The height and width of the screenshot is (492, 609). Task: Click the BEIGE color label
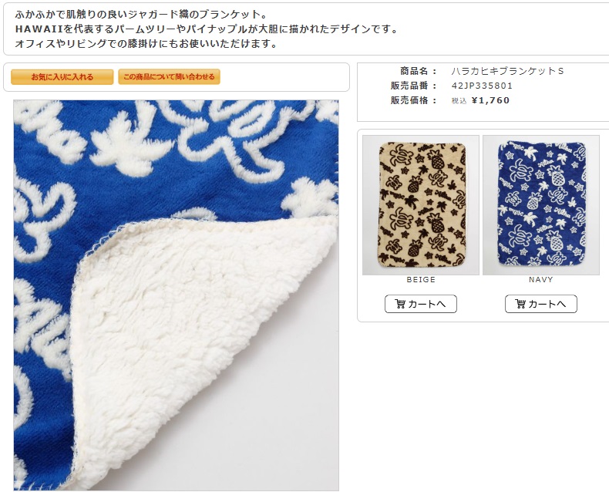coord(421,280)
